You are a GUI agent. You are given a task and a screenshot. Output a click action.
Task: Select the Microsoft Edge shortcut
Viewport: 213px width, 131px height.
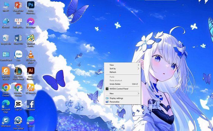point(6,107)
